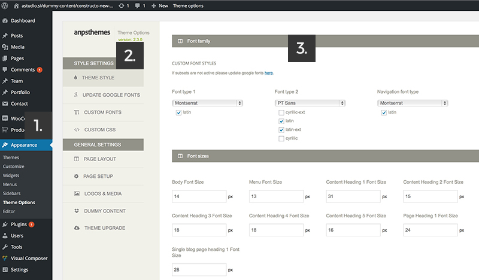Uncheck latin subset under Font type 1
The width and height of the screenshot is (479, 280).
coord(178,112)
